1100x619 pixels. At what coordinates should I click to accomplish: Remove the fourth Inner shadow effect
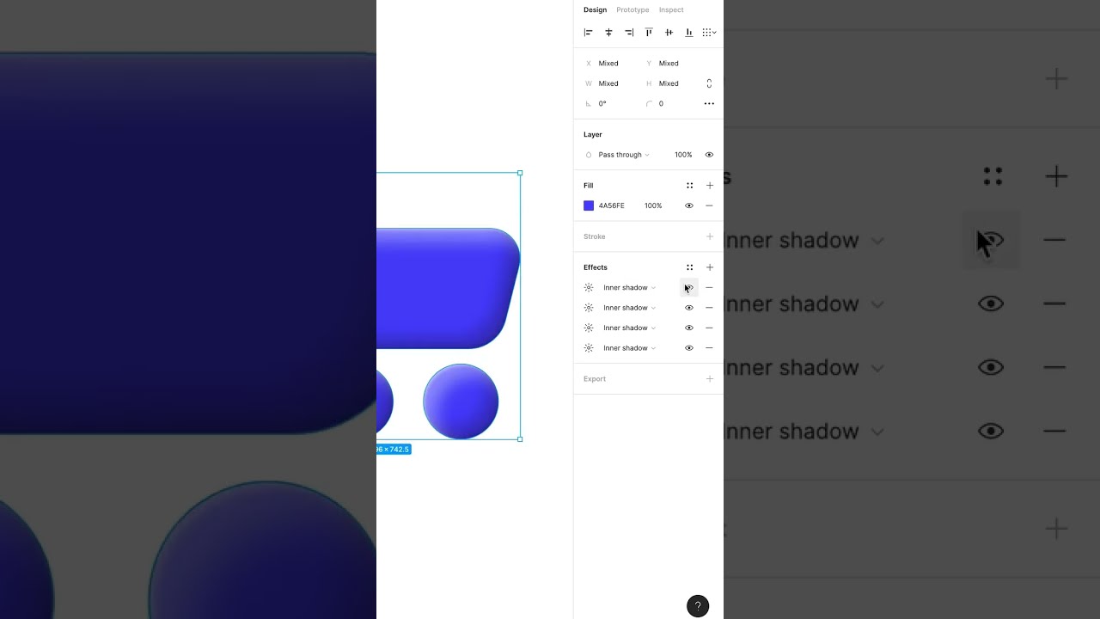pyautogui.click(x=709, y=348)
